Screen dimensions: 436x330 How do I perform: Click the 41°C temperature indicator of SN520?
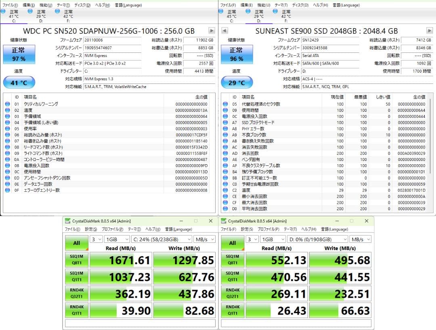click(x=19, y=82)
